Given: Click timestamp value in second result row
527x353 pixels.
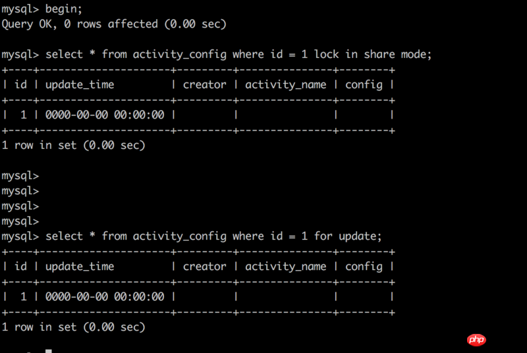Looking at the screenshot, I should tap(105, 296).
